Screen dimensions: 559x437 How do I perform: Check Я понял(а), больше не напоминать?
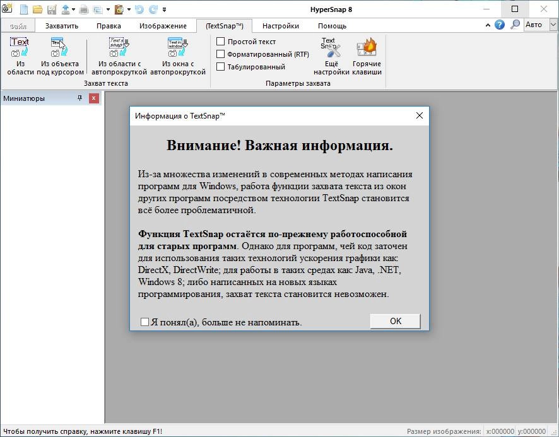[x=144, y=322]
